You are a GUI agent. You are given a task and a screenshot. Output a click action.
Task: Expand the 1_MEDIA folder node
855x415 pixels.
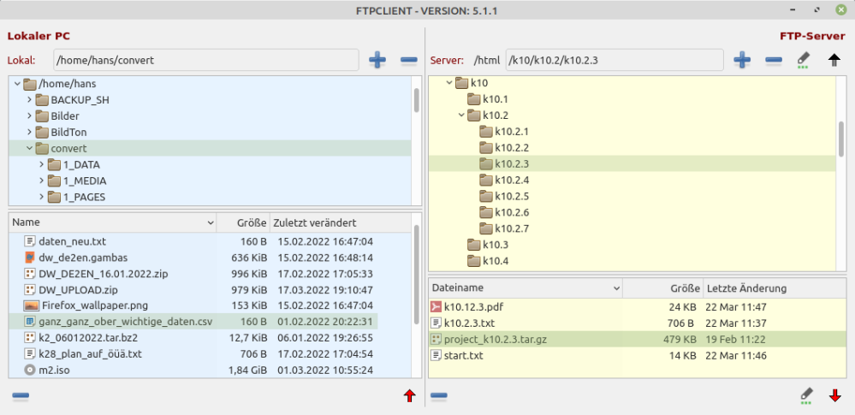point(41,181)
